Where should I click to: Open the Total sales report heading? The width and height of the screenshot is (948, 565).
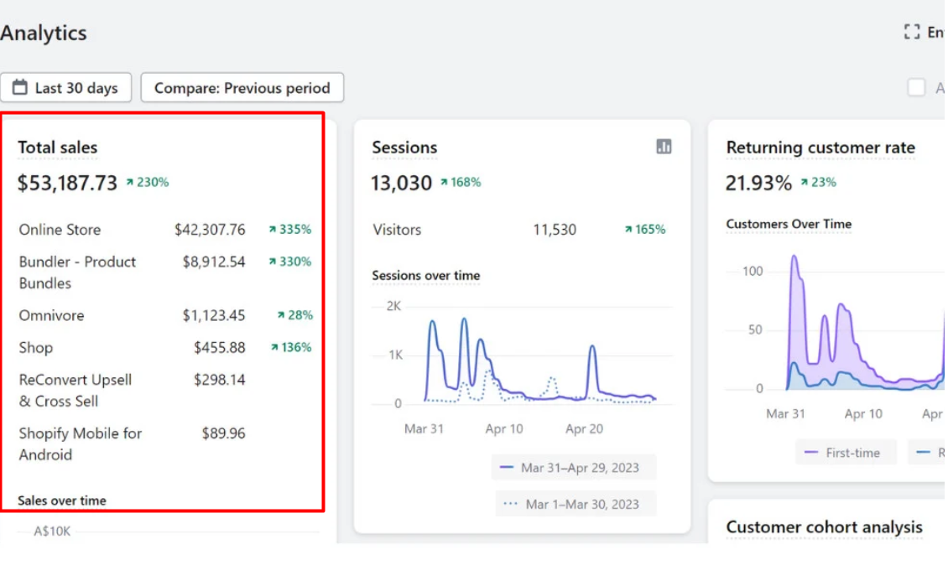tap(58, 148)
